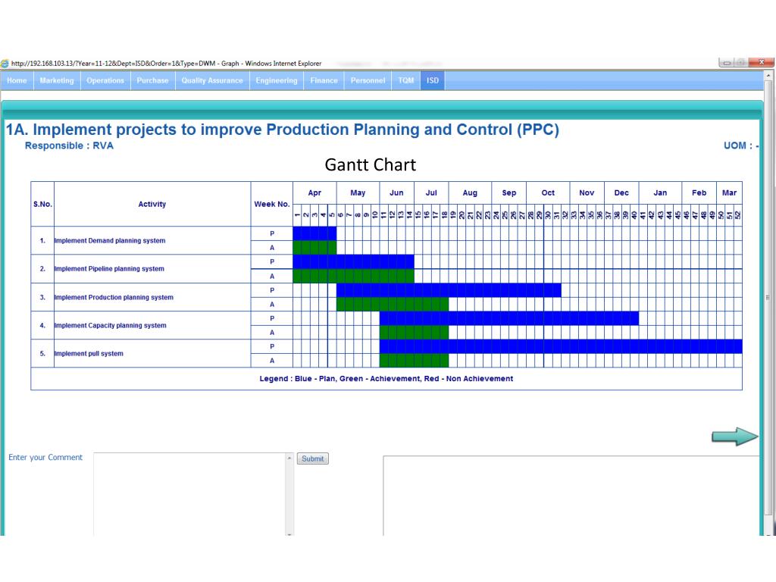The width and height of the screenshot is (776, 582).
Task: Switch to the Finance tab
Action: [x=324, y=80]
